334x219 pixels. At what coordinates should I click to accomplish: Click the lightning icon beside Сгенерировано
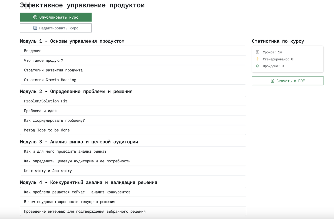click(257, 59)
